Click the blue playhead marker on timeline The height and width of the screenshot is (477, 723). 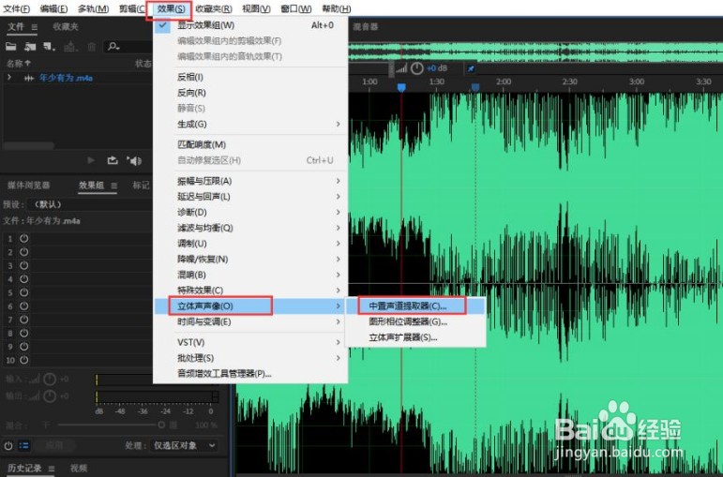401,87
